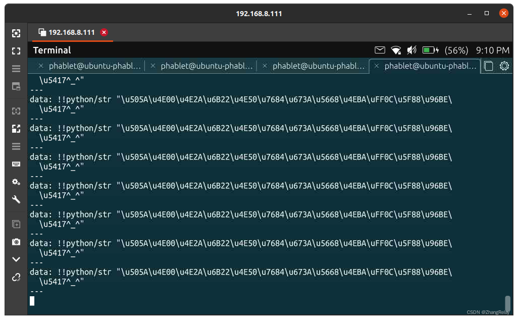Open the fullscreen options menu icon

pos(16,69)
